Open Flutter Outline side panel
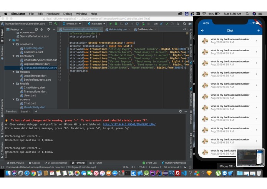 [x=191, y=97]
